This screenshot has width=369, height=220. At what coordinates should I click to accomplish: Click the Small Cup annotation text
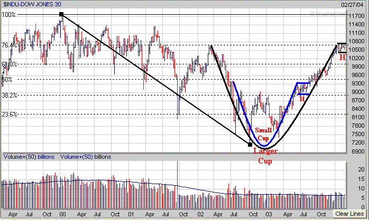(263, 134)
